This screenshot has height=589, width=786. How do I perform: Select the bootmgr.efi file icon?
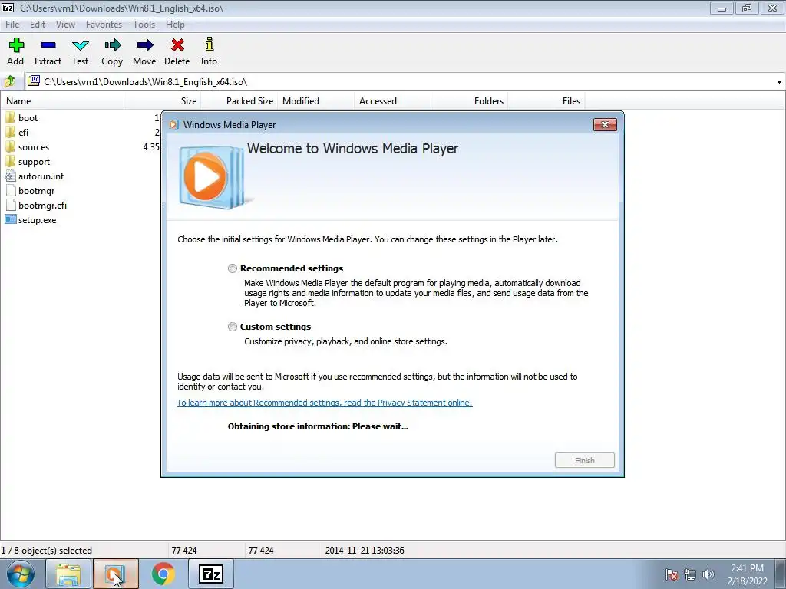[x=11, y=206]
